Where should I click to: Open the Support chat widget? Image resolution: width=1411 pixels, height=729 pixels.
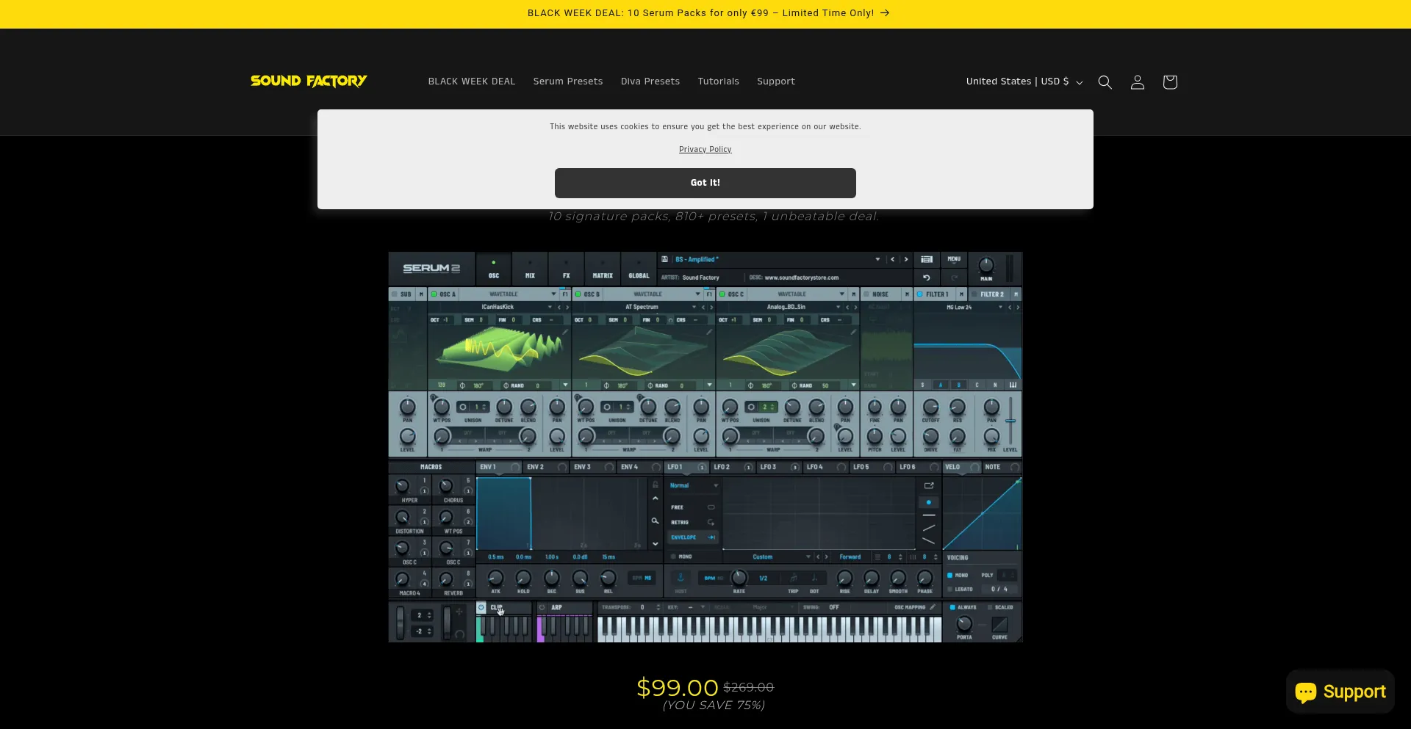point(1340,692)
